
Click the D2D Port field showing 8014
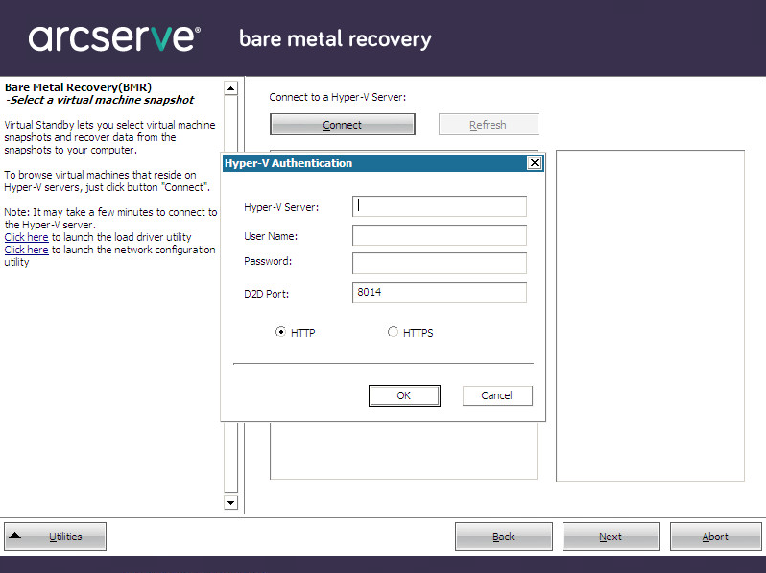tap(440, 293)
